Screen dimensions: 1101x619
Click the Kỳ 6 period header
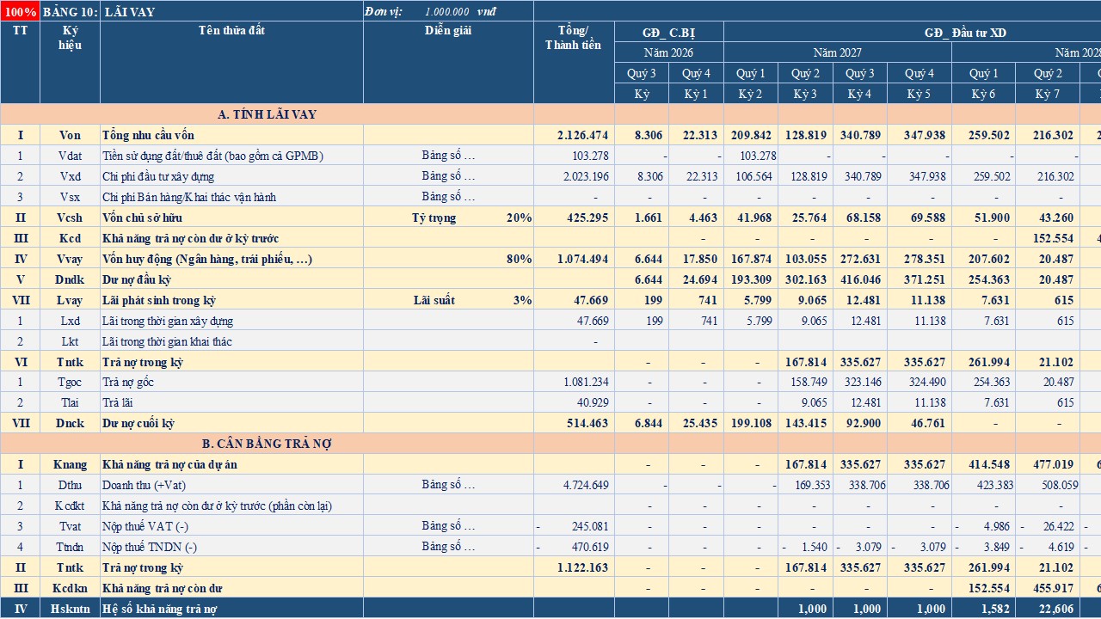coord(983,94)
